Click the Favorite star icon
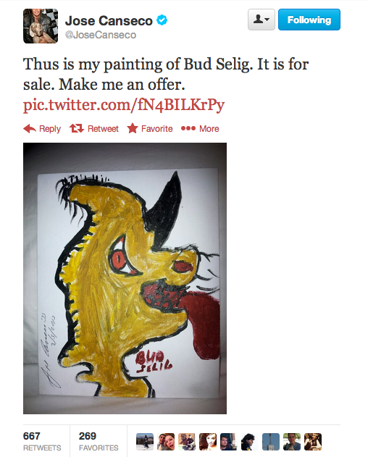This screenshot has width=368, height=457. (x=133, y=128)
